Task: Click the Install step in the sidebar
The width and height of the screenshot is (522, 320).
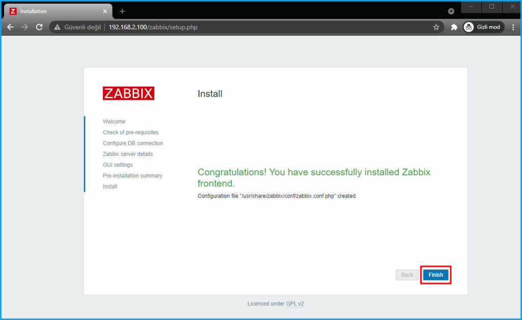Action: 110,186
